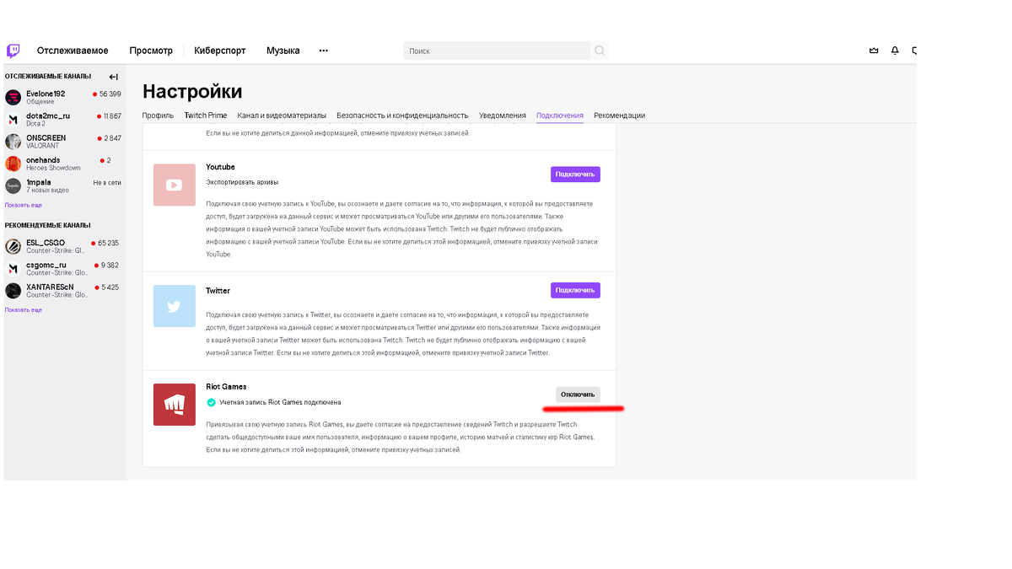Click 'Не в сети' status for 1mpala
This screenshot has height=569, width=1012.
pos(107,182)
